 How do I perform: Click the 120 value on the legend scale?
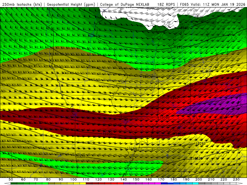click(98, 179)
